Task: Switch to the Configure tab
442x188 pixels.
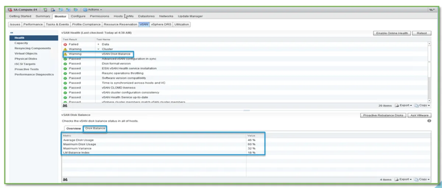Action: click(78, 16)
